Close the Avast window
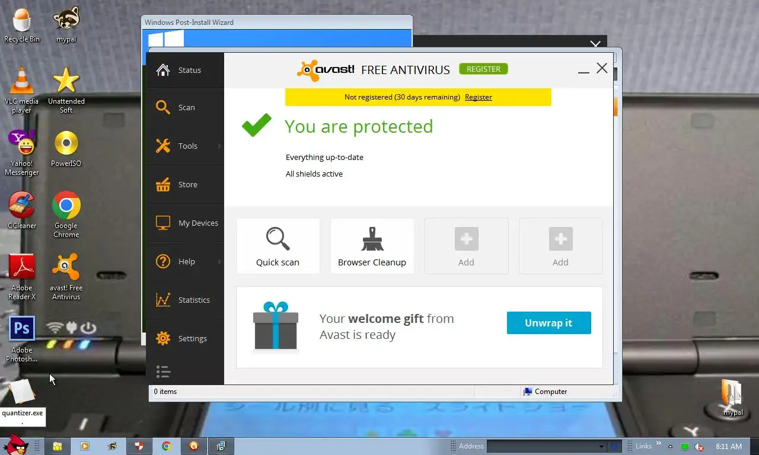 click(602, 68)
